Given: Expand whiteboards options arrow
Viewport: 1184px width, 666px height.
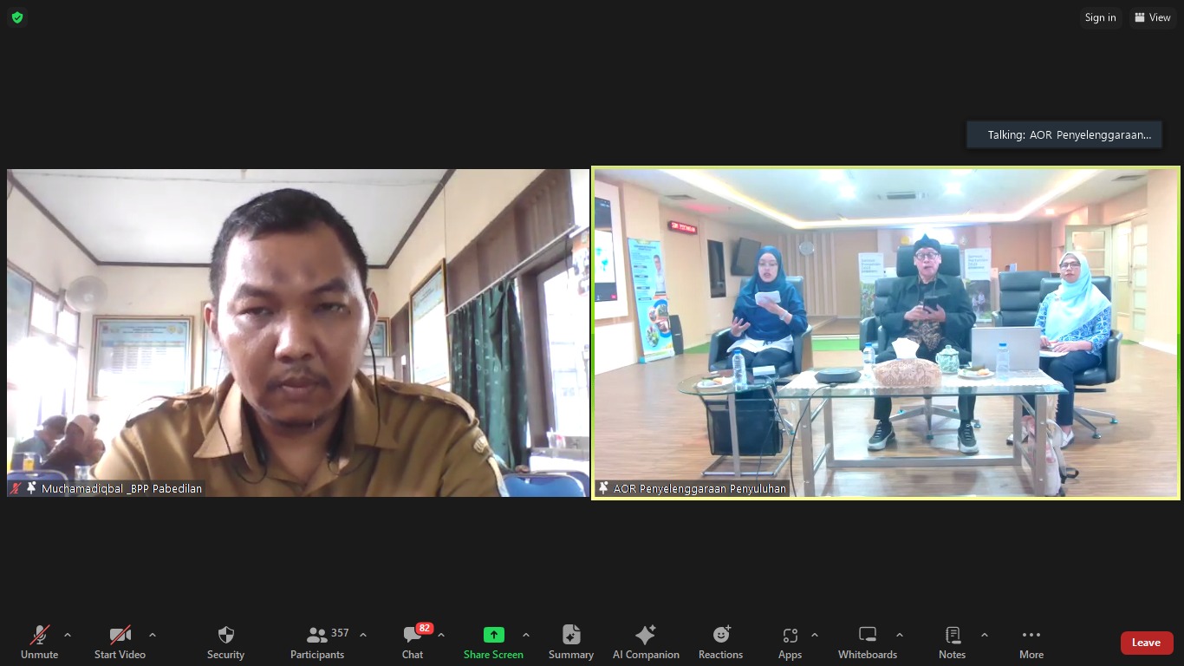Looking at the screenshot, I should (x=900, y=636).
